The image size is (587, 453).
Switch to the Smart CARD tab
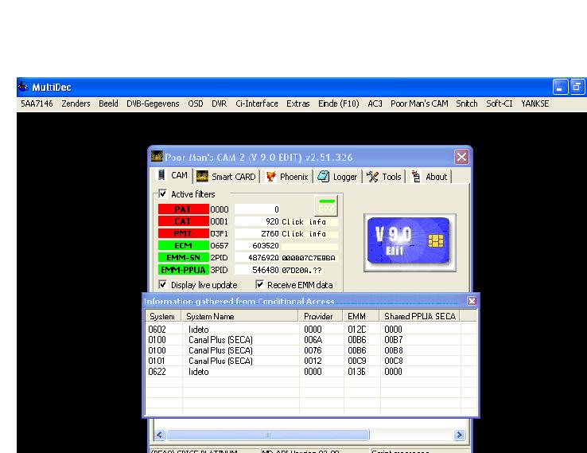coord(227,177)
